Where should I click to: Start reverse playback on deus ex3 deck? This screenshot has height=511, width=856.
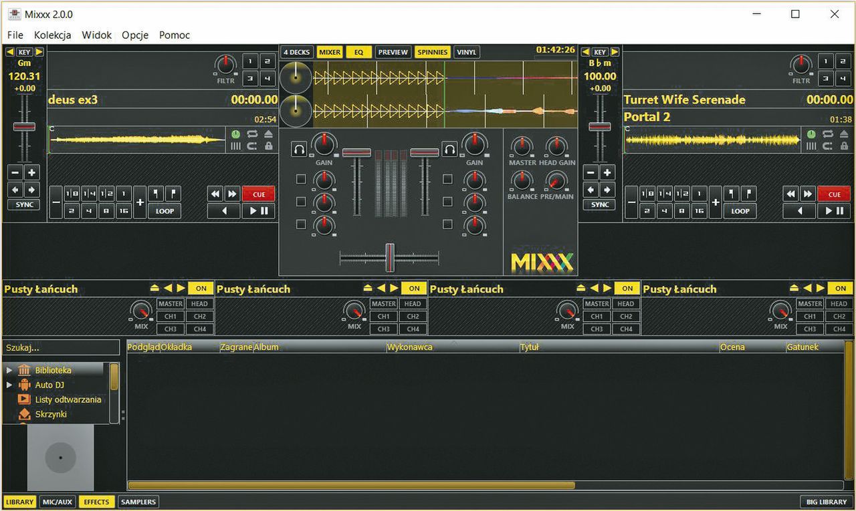pos(223,210)
